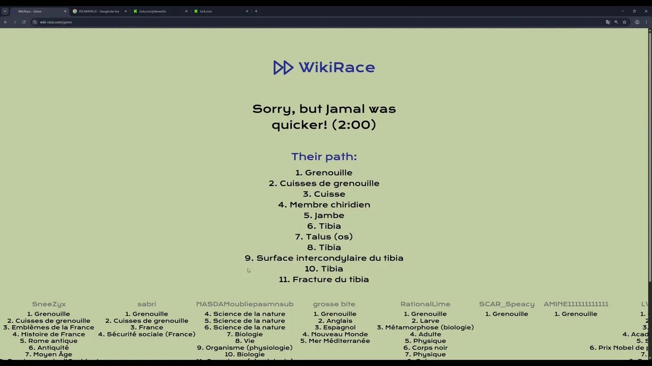Click '4. Sécurité sociale (France)' in sabri's path

point(147,334)
